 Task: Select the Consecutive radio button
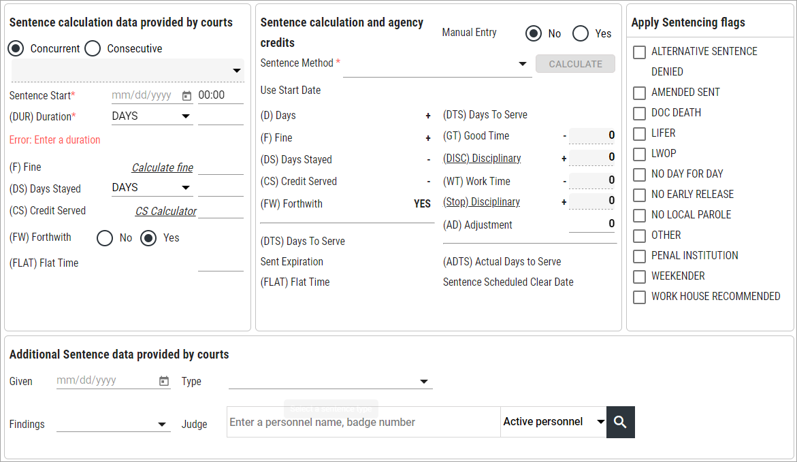[93, 49]
